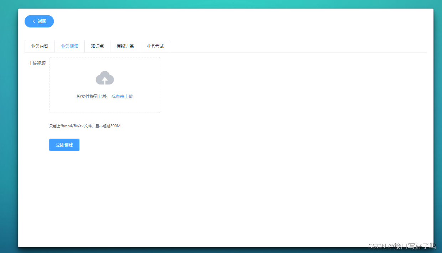
Task: Click the mp4/flv/avi size limit hint text
Action: (85, 126)
